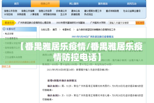Click the 专题专栏 sidebar header
The height and width of the screenshot is (103, 154).
tap(19, 29)
